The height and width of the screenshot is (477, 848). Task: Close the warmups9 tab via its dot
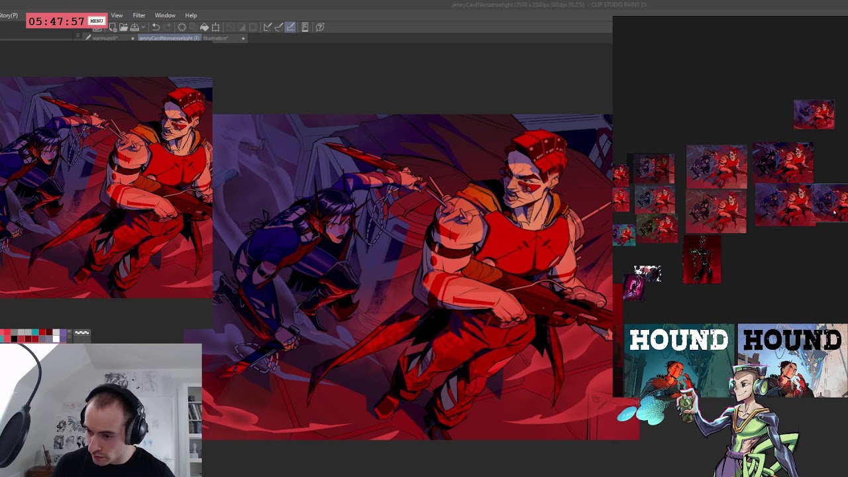coord(132,38)
